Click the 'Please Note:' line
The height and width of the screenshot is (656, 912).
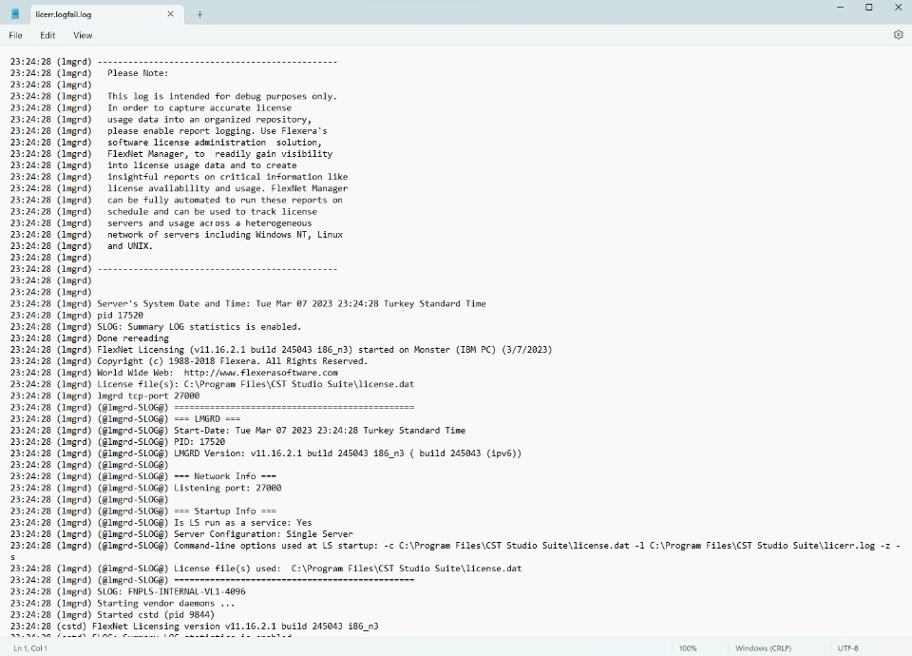coord(137,73)
